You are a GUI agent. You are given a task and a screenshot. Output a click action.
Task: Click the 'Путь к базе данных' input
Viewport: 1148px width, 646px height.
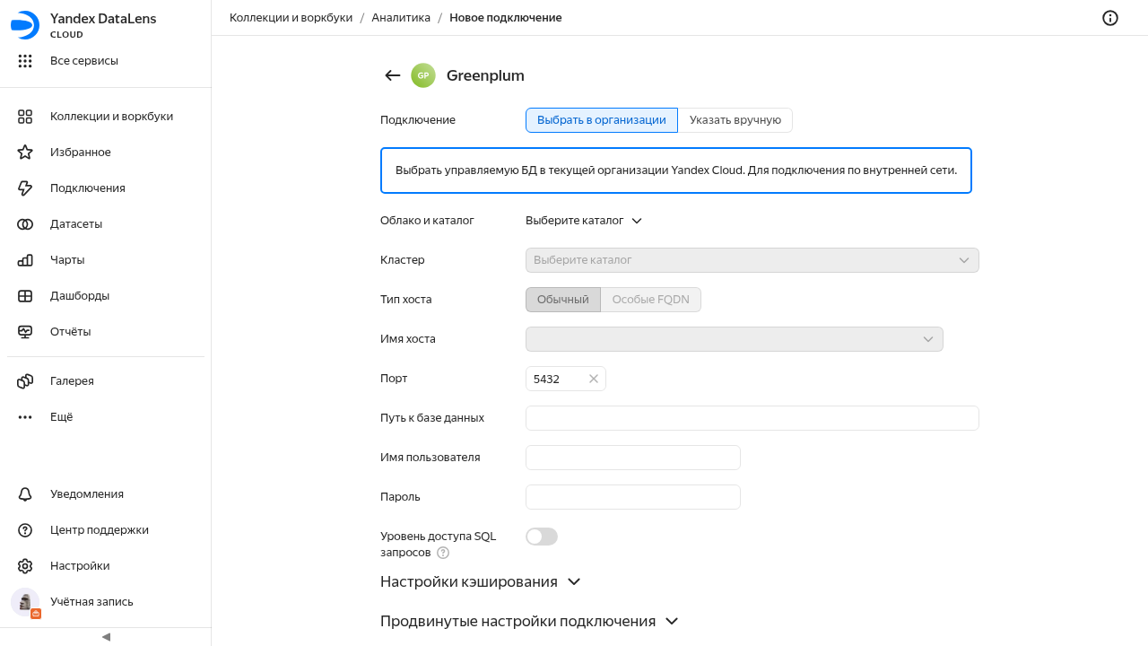pyautogui.click(x=752, y=418)
